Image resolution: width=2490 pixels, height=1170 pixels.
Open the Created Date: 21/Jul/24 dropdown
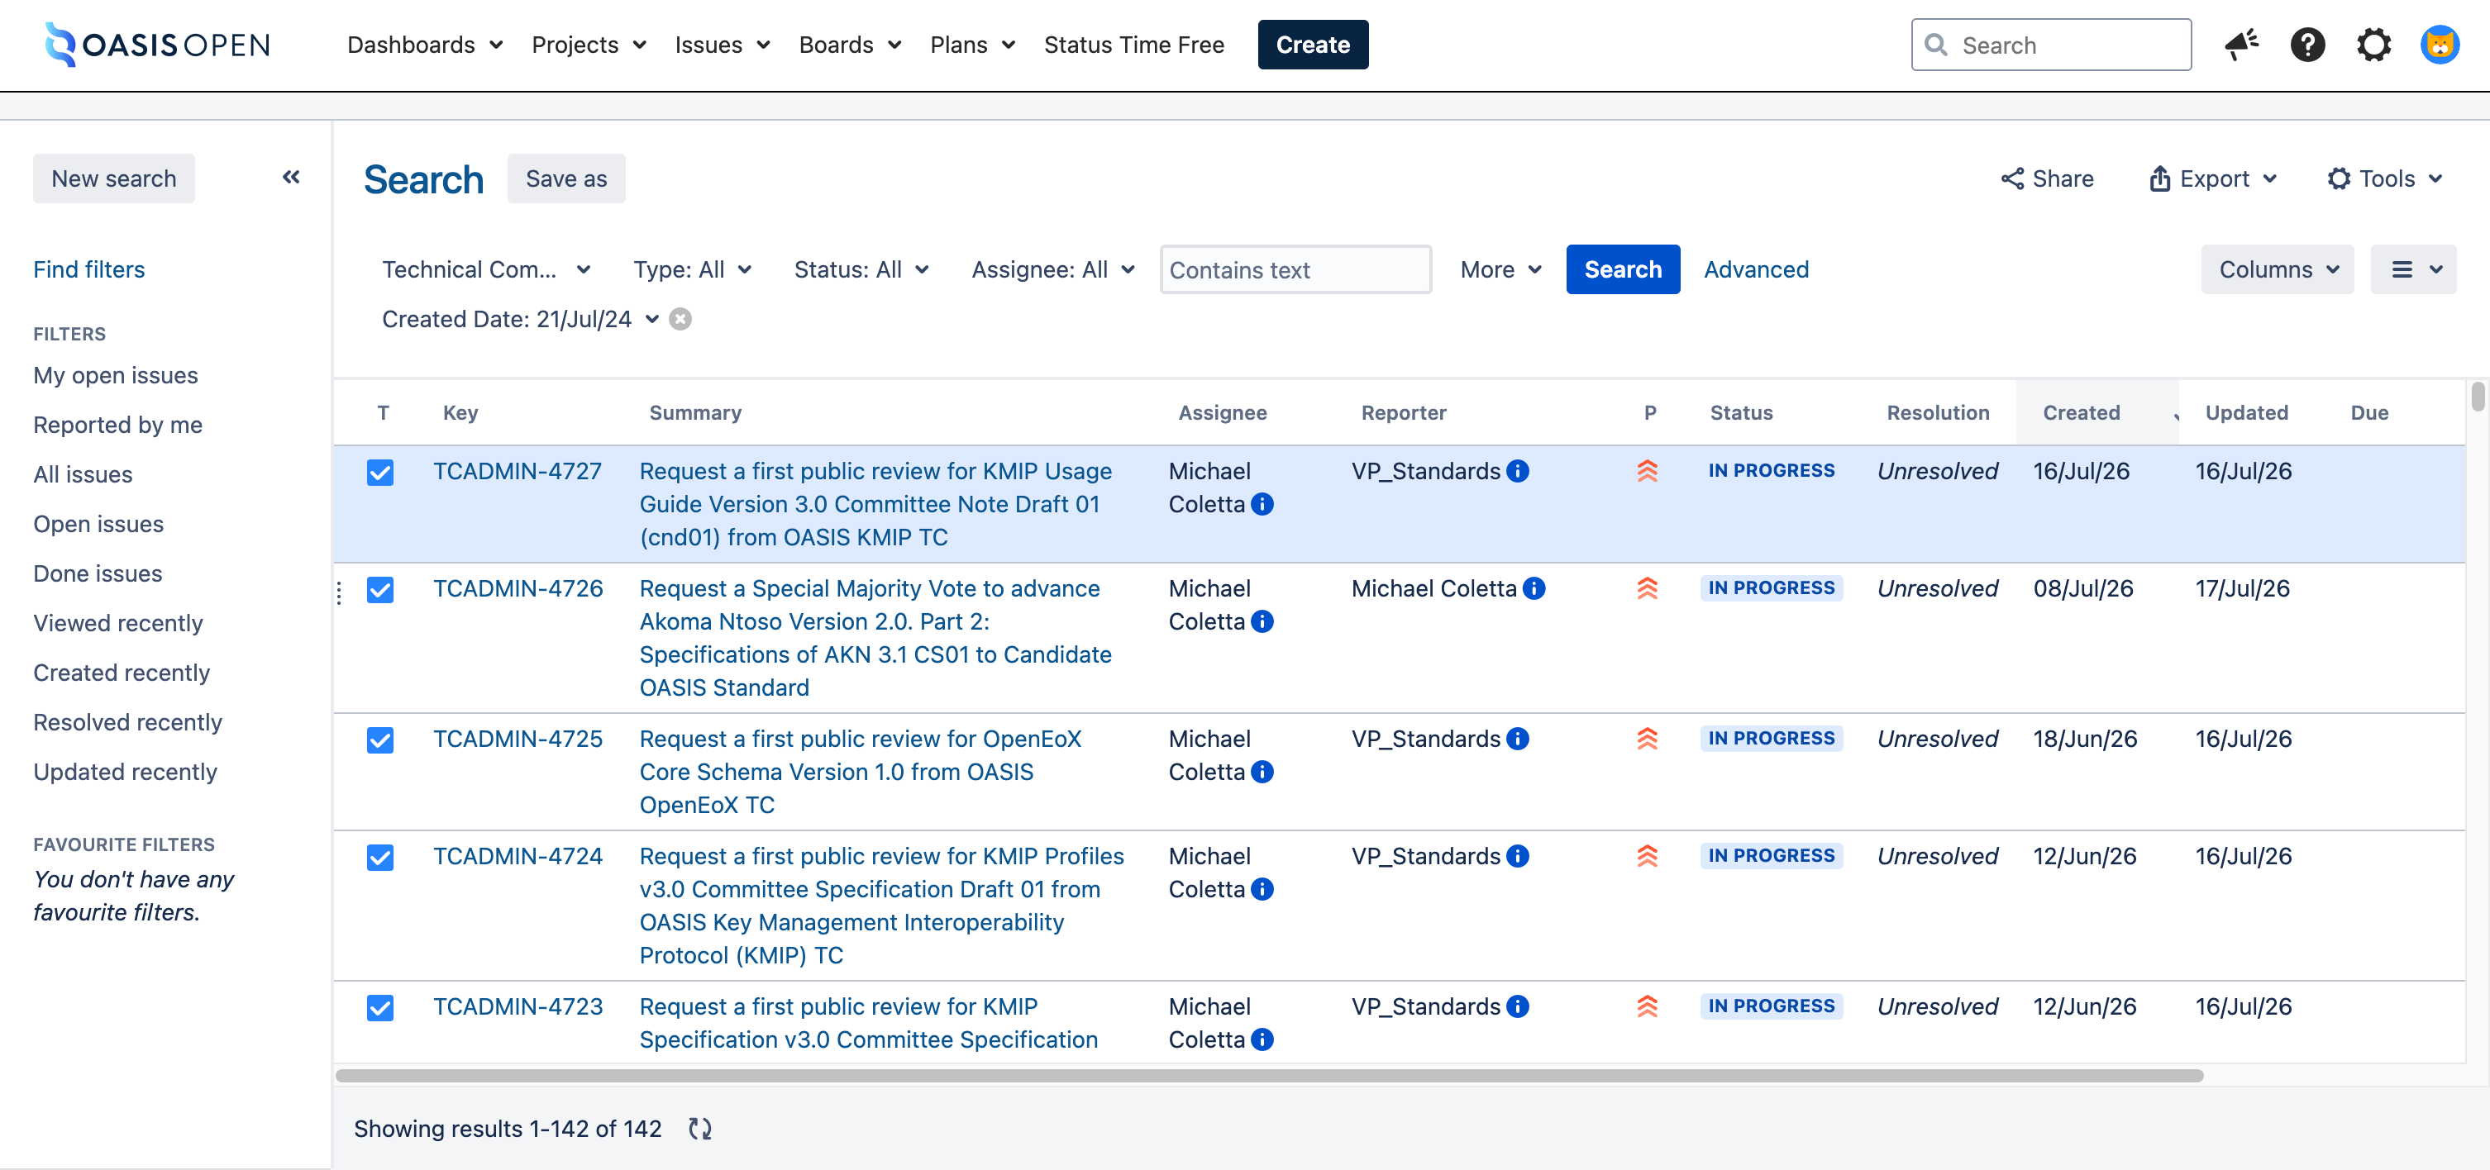pos(520,319)
